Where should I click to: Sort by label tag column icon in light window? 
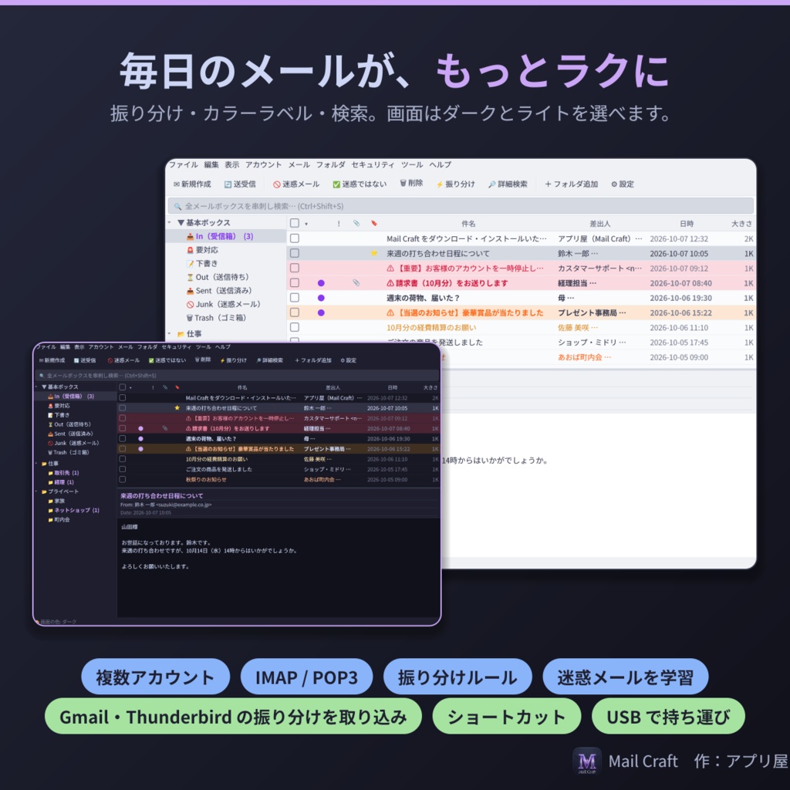pyautogui.click(x=374, y=223)
